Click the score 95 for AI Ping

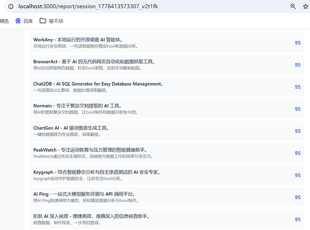click(x=298, y=197)
